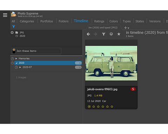Switch to the Versions tab
The width and height of the screenshot is (168, 134).
click(155, 21)
